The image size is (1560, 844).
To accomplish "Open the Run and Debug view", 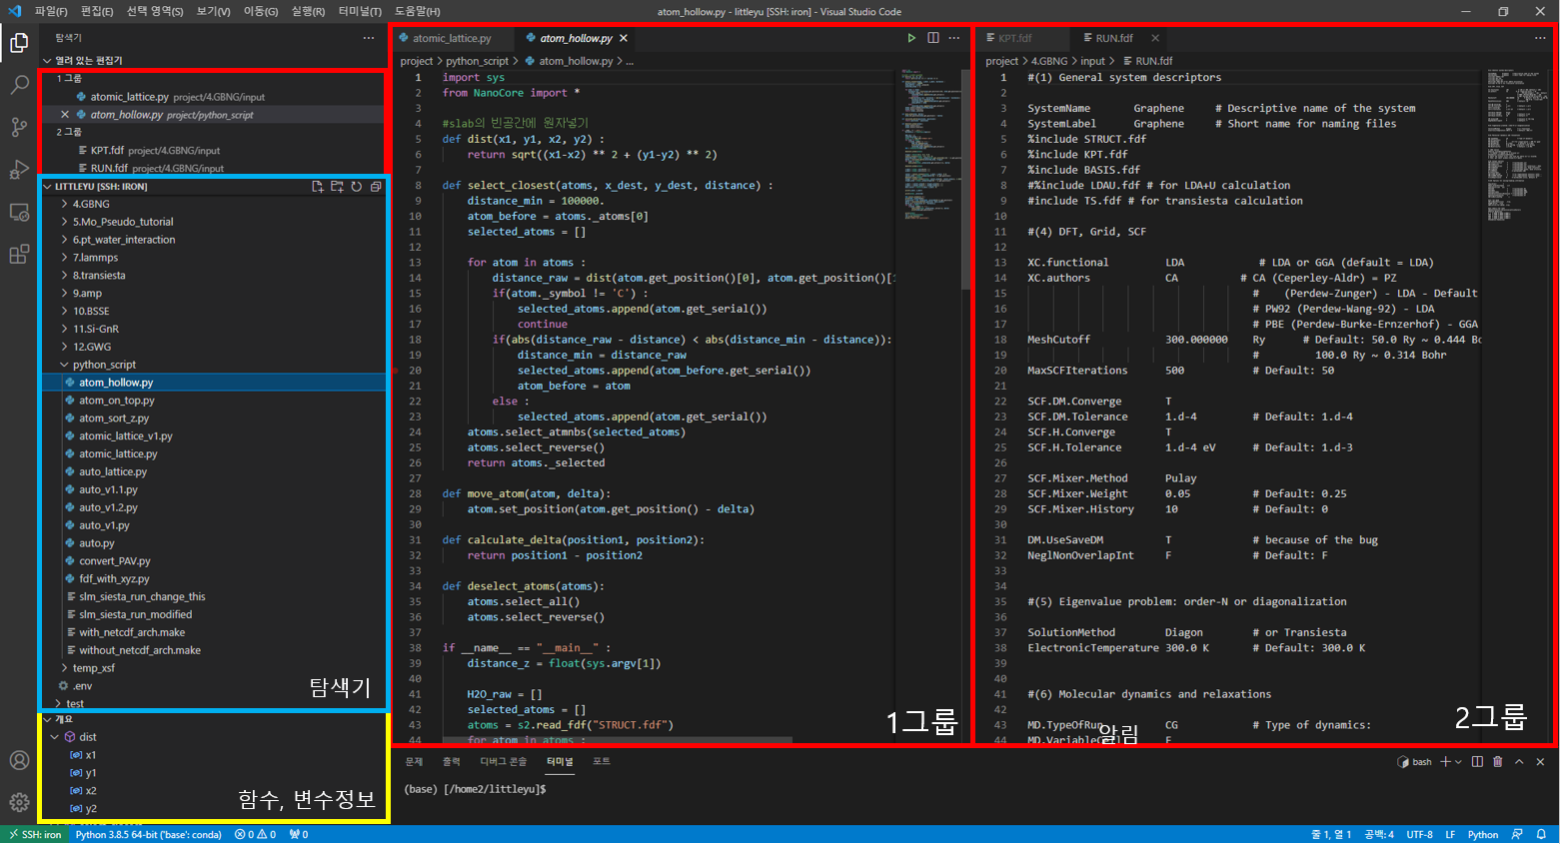I will click(19, 170).
